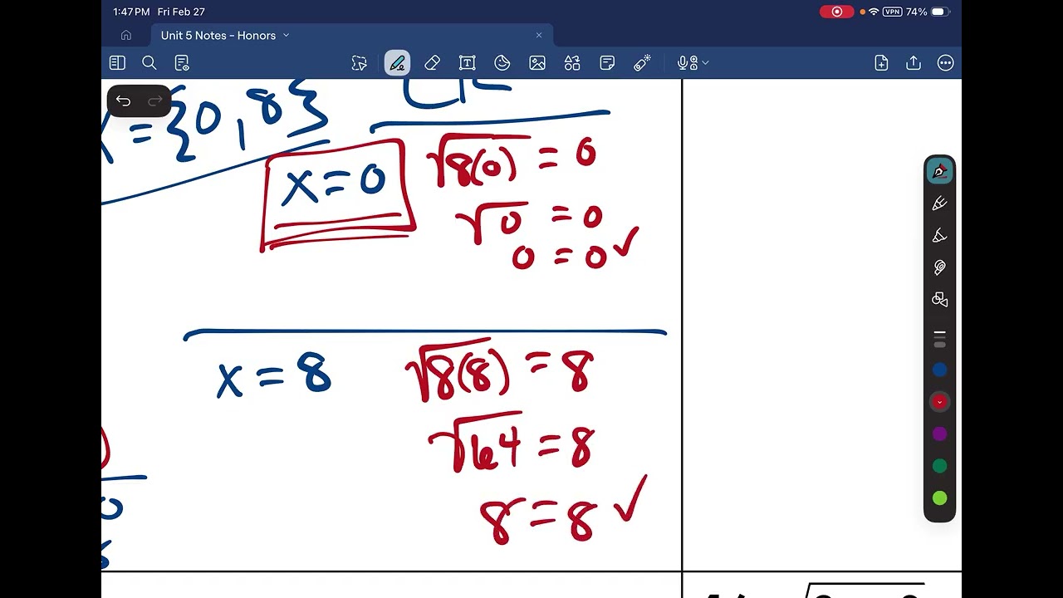
Task: Activate the laser pointer tool
Action: (642, 63)
